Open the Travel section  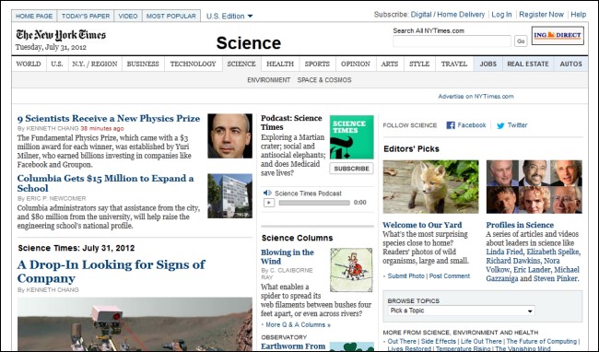tap(454, 64)
